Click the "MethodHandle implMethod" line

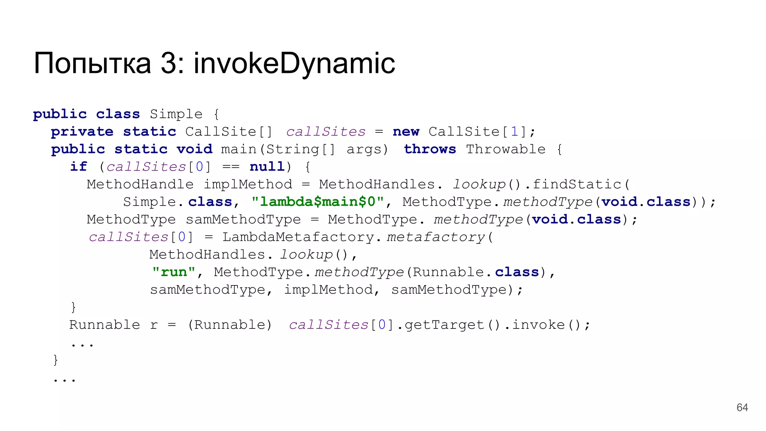click(x=358, y=184)
